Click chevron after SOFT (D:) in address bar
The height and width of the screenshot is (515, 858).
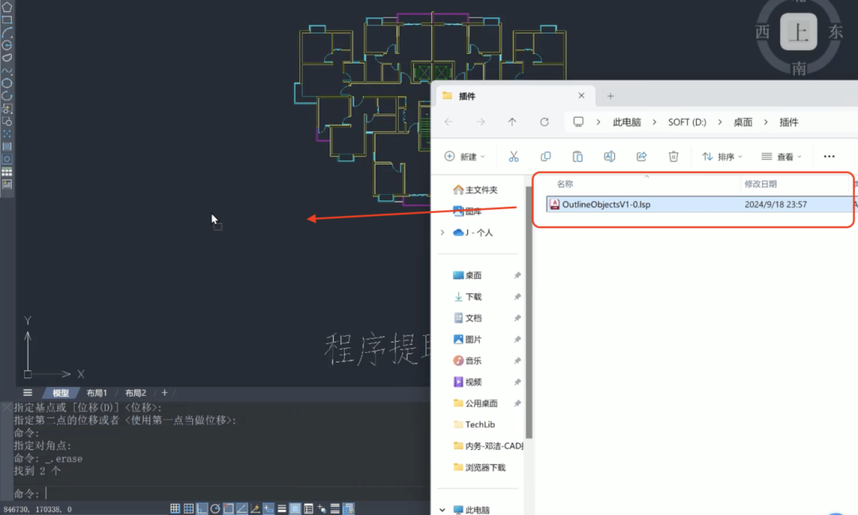720,122
